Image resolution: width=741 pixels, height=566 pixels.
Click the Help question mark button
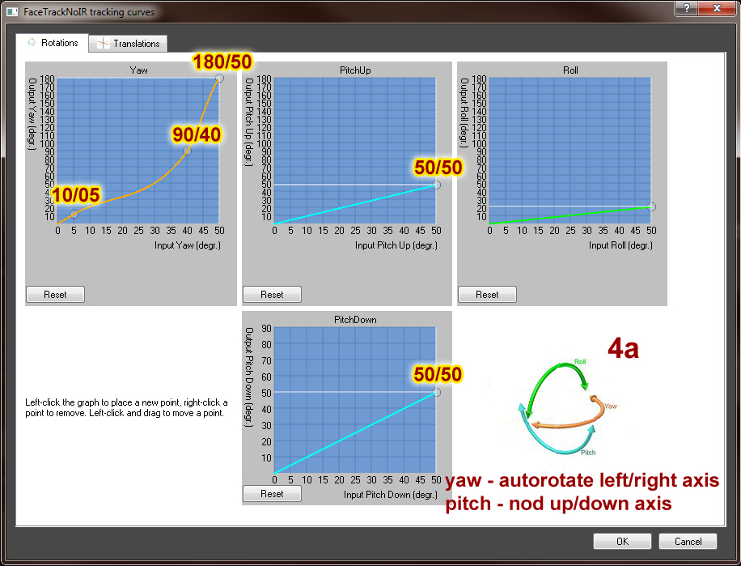click(687, 8)
